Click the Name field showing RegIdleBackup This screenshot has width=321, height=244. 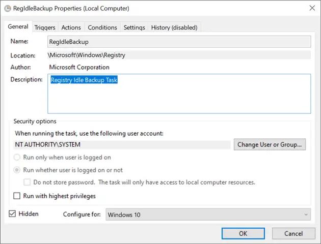[179, 42]
